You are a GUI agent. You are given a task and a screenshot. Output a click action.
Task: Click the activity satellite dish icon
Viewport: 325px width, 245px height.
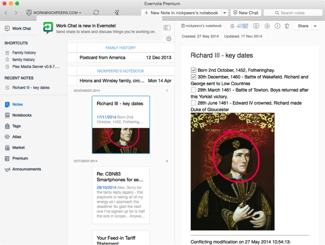[117, 13]
